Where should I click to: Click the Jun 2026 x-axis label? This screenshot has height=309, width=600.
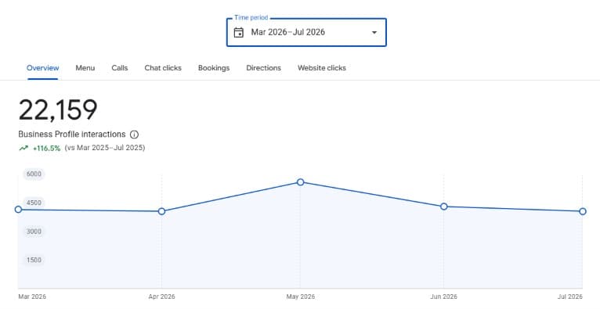[443, 296]
